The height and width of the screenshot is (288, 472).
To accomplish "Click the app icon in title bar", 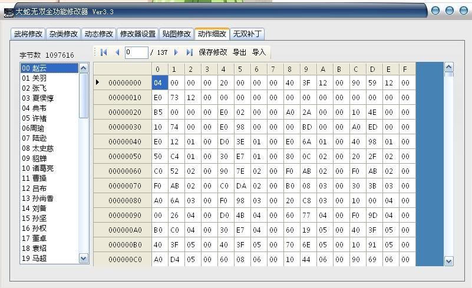I will tap(8, 11).
